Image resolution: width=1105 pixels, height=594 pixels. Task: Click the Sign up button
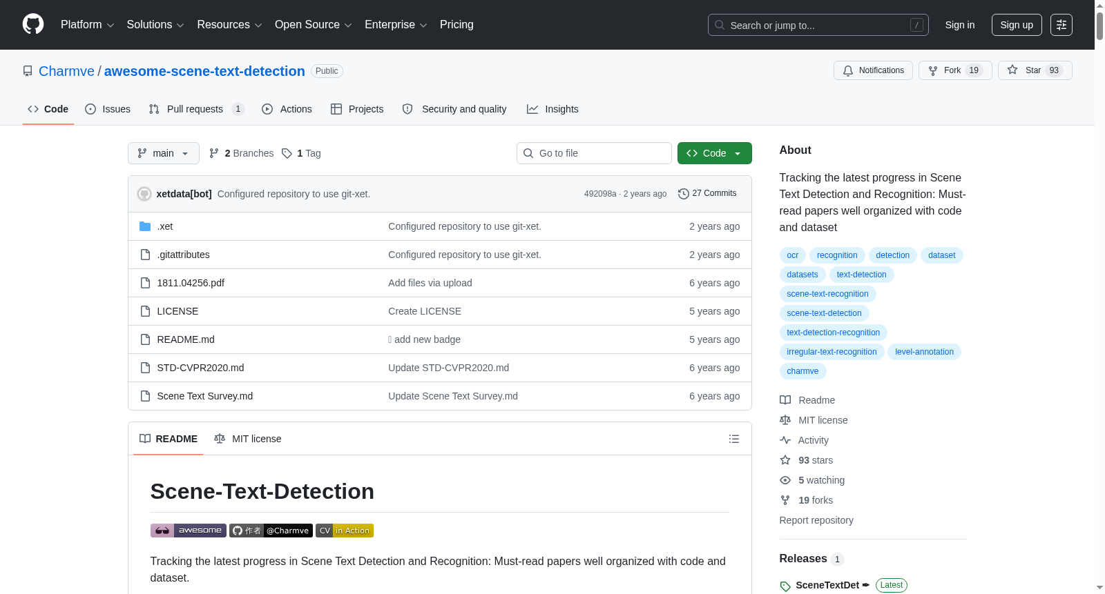(x=1017, y=25)
